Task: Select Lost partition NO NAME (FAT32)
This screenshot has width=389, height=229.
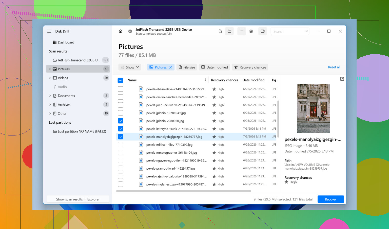Action: coord(79,131)
